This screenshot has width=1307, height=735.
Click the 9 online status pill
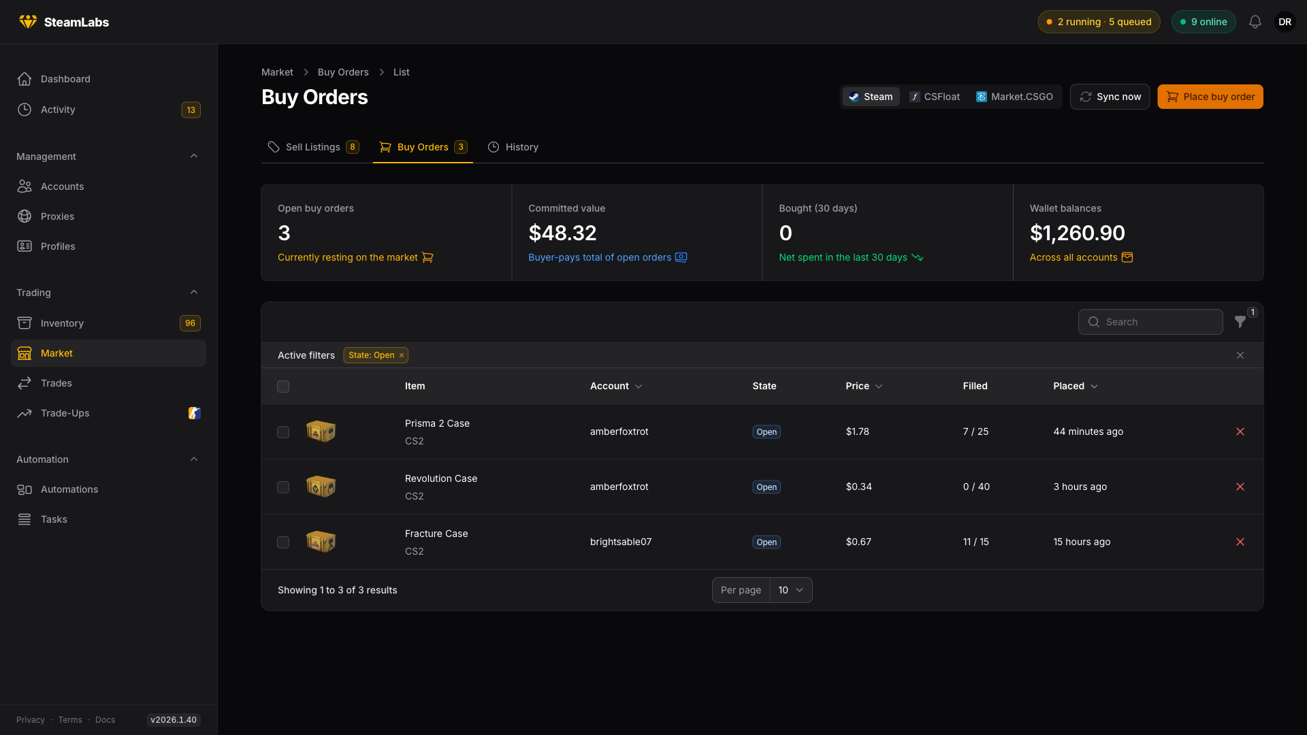(x=1204, y=22)
